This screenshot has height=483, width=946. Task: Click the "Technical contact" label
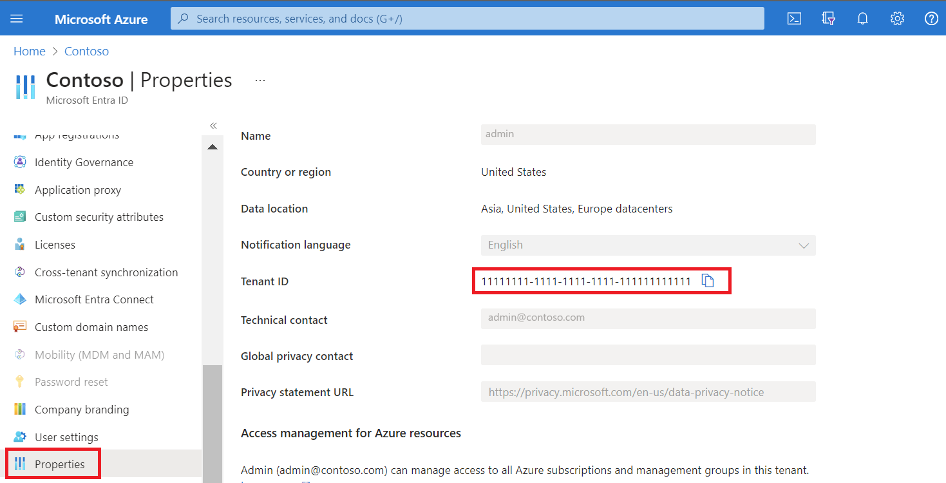[x=284, y=320]
